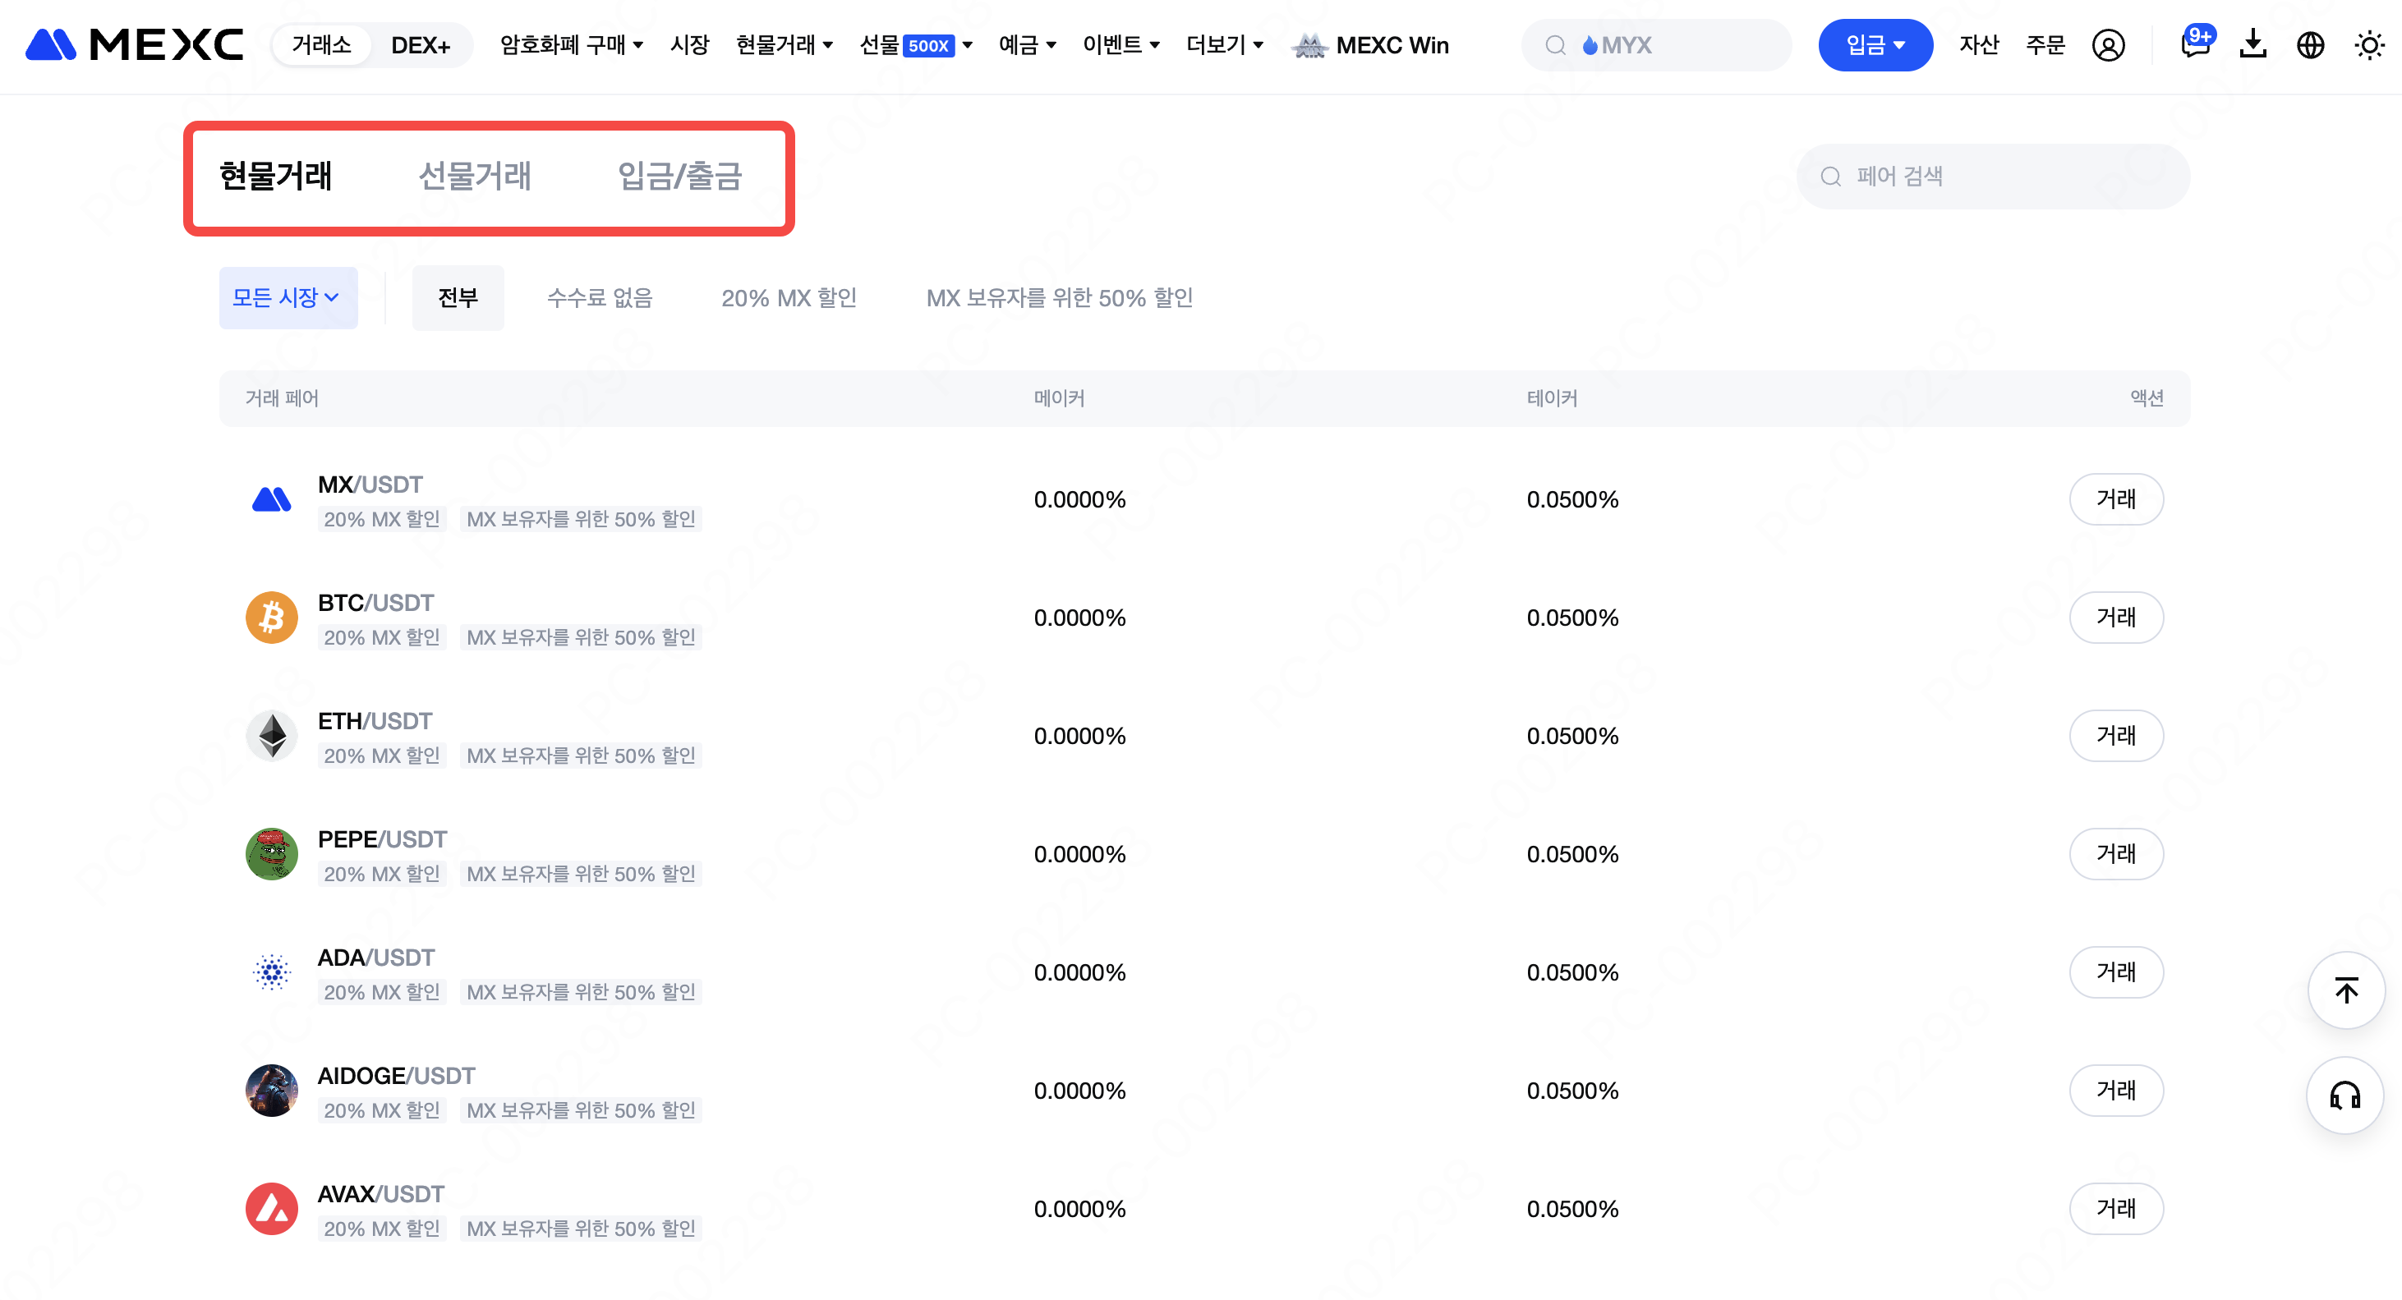Click 거래 button for MX/USDT

2116,499
